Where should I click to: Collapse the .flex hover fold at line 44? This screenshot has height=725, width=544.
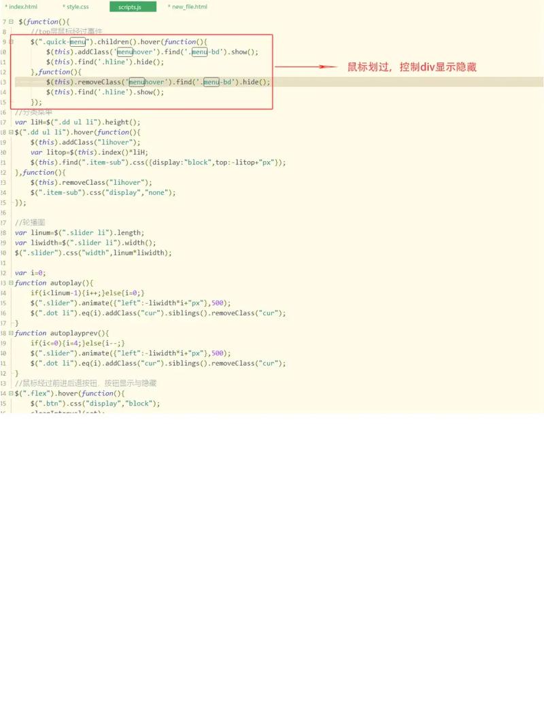tap(10, 393)
